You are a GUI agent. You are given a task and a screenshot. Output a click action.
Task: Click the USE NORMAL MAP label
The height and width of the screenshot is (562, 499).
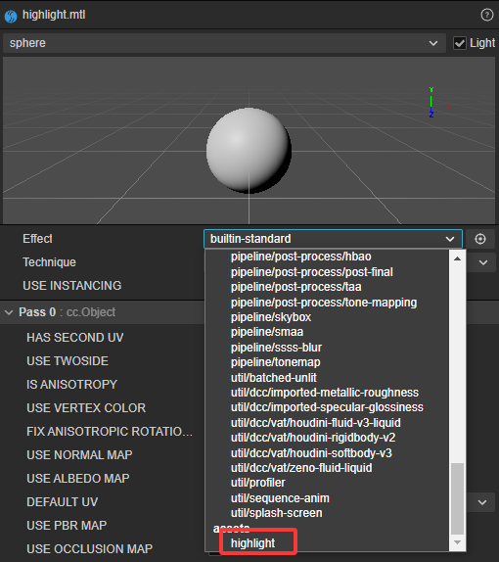(79, 455)
